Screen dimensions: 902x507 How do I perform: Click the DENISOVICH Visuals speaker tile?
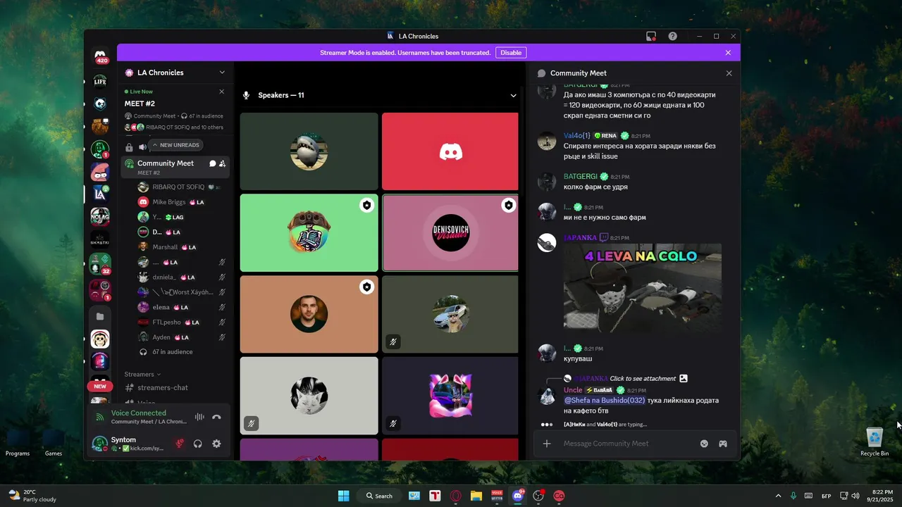pos(450,233)
